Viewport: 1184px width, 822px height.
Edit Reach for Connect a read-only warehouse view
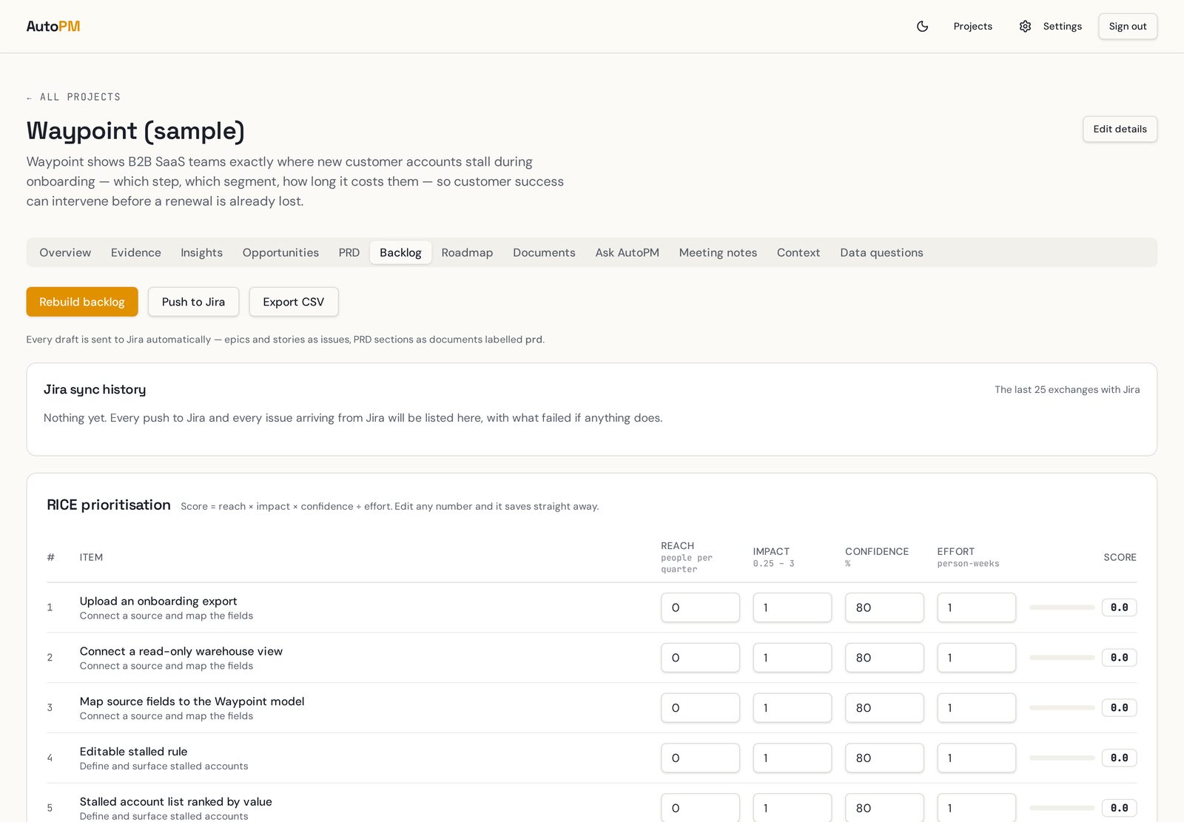tap(700, 658)
